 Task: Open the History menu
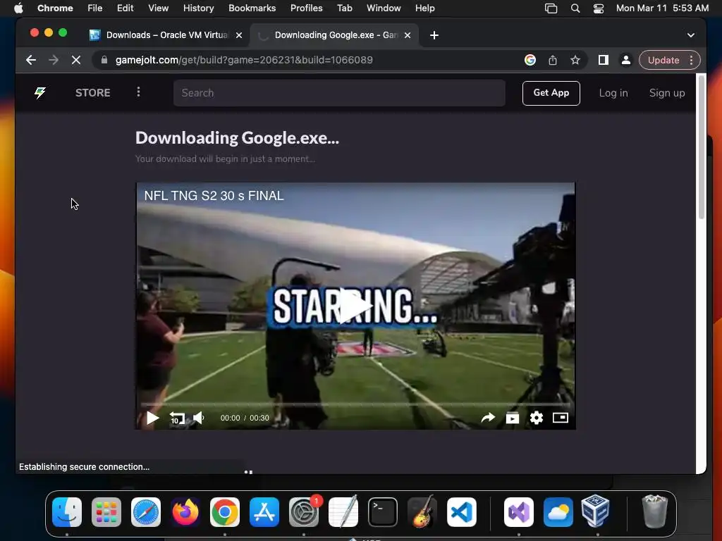[198, 8]
